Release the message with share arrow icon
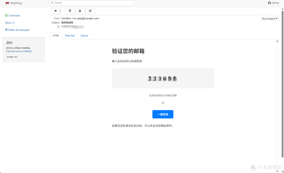The width and height of the screenshot is (284, 173). [x=90, y=11]
